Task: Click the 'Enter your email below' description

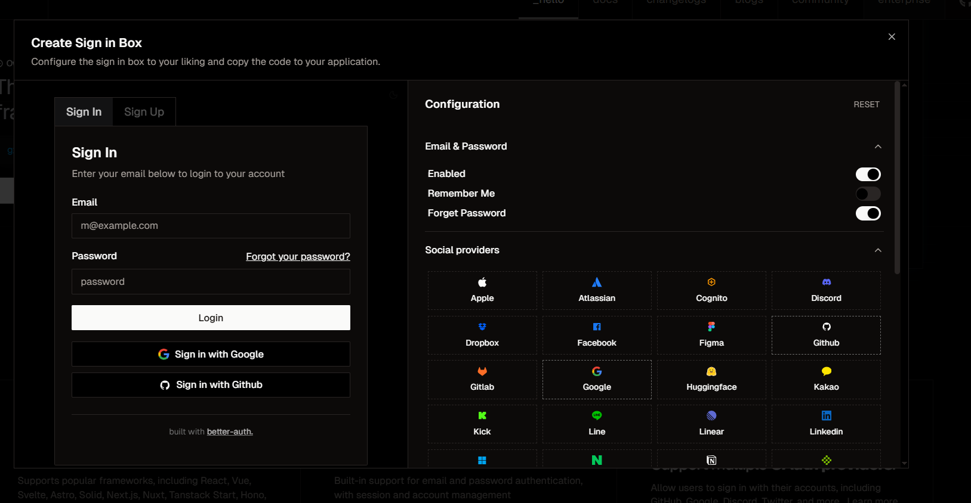Action: [x=178, y=174]
